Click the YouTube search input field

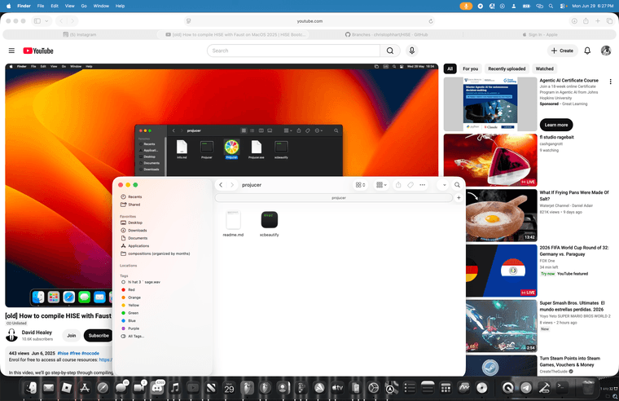click(293, 51)
